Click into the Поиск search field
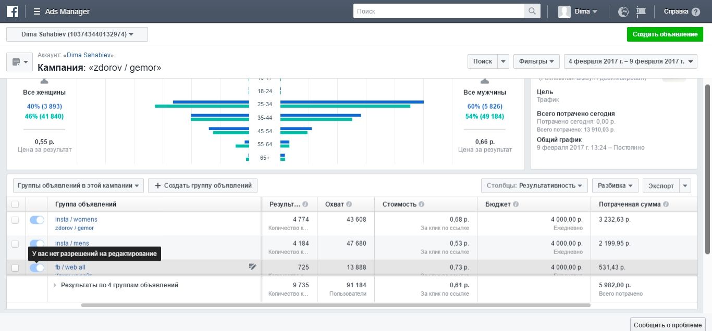This screenshot has width=712, height=331. (x=438, y=11)
